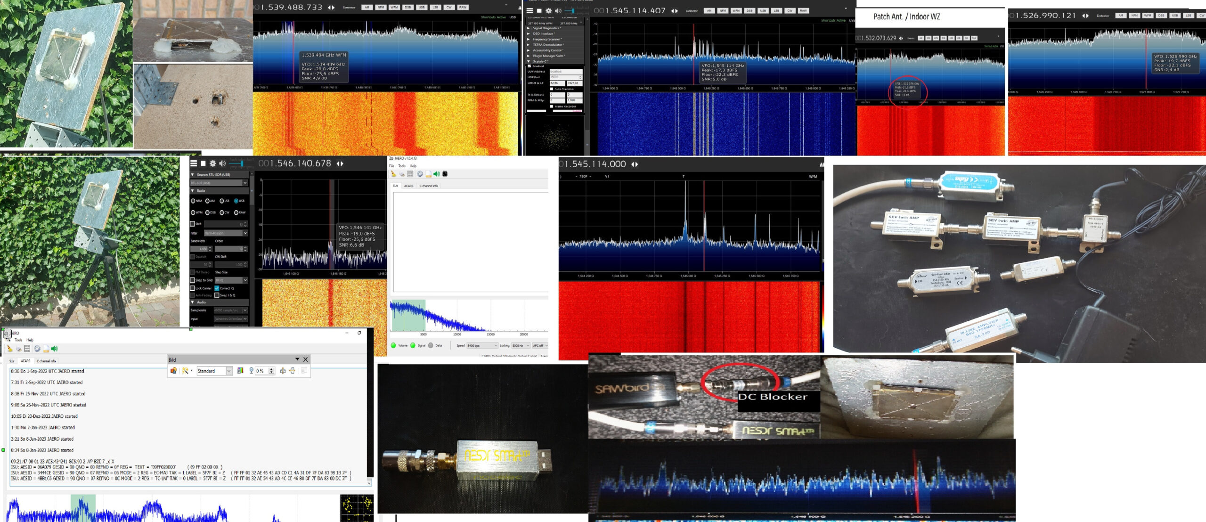This screenshot has width=1206, height=522.
Task: Enable the Snap to Grid checkbox
Action: click(x=192, y=280)
